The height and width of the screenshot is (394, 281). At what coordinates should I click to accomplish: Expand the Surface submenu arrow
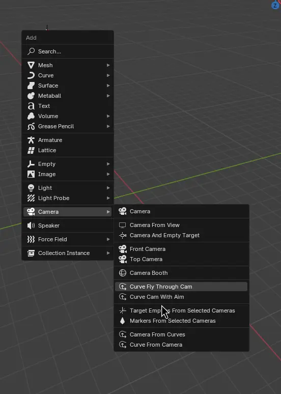pyautogui.click(x=108, y=86)
